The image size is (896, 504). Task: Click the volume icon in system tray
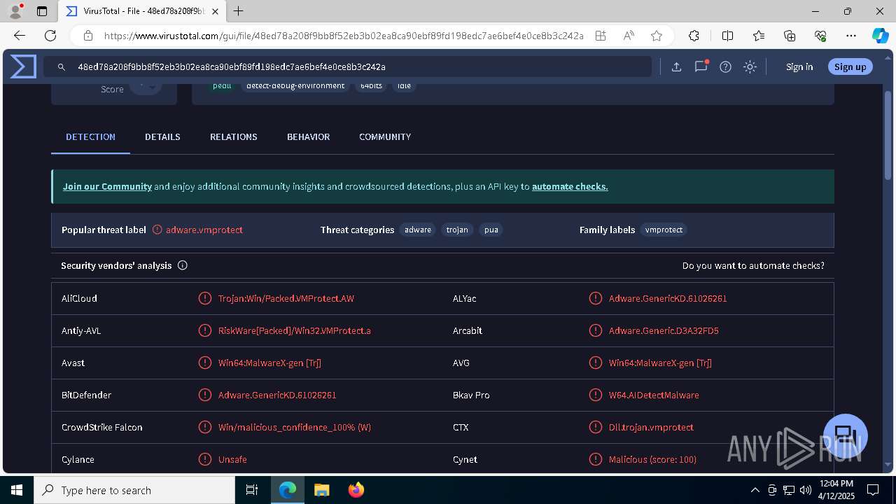pos(806,490)
